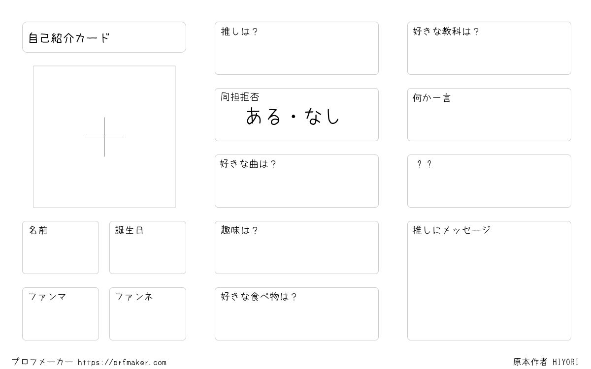Click the 好きな教科は？ box
This screenshot has height=369, width=591.
489,48
